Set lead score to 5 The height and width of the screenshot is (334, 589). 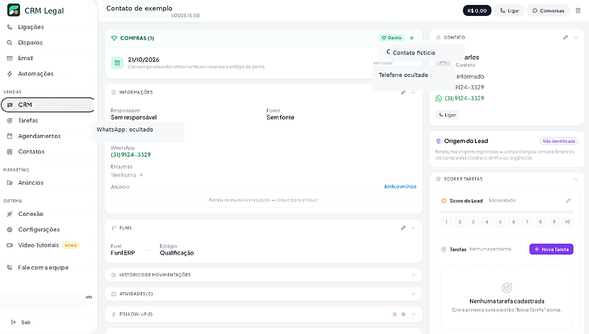pyautogui.click(x=500, y=222)
